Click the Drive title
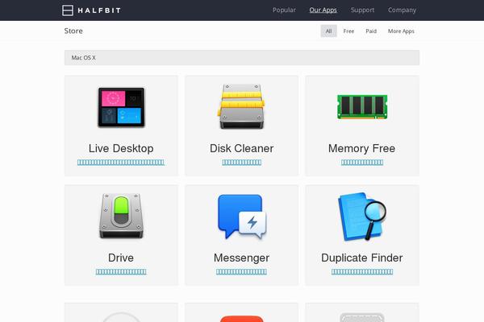 121,258
